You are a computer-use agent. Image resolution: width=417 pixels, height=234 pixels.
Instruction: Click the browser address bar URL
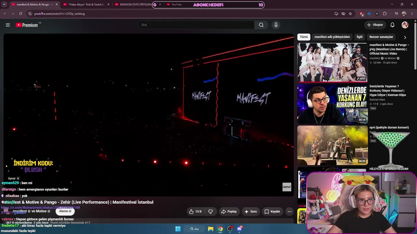(x=59, y=14)
